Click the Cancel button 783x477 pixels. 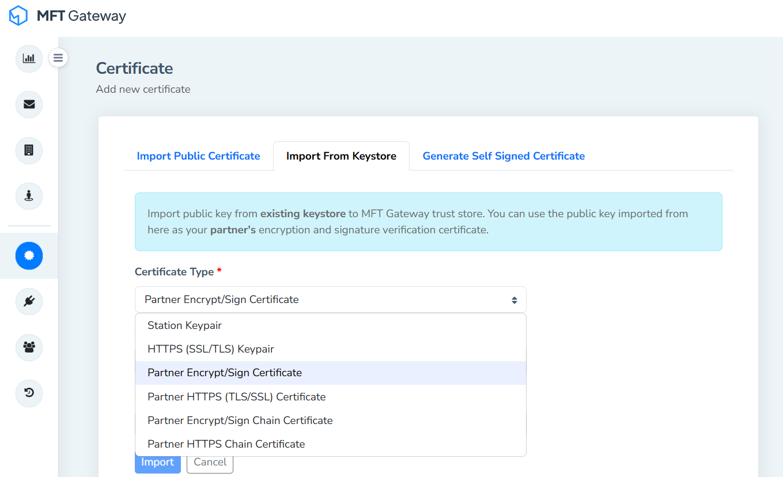click(210, 463)
